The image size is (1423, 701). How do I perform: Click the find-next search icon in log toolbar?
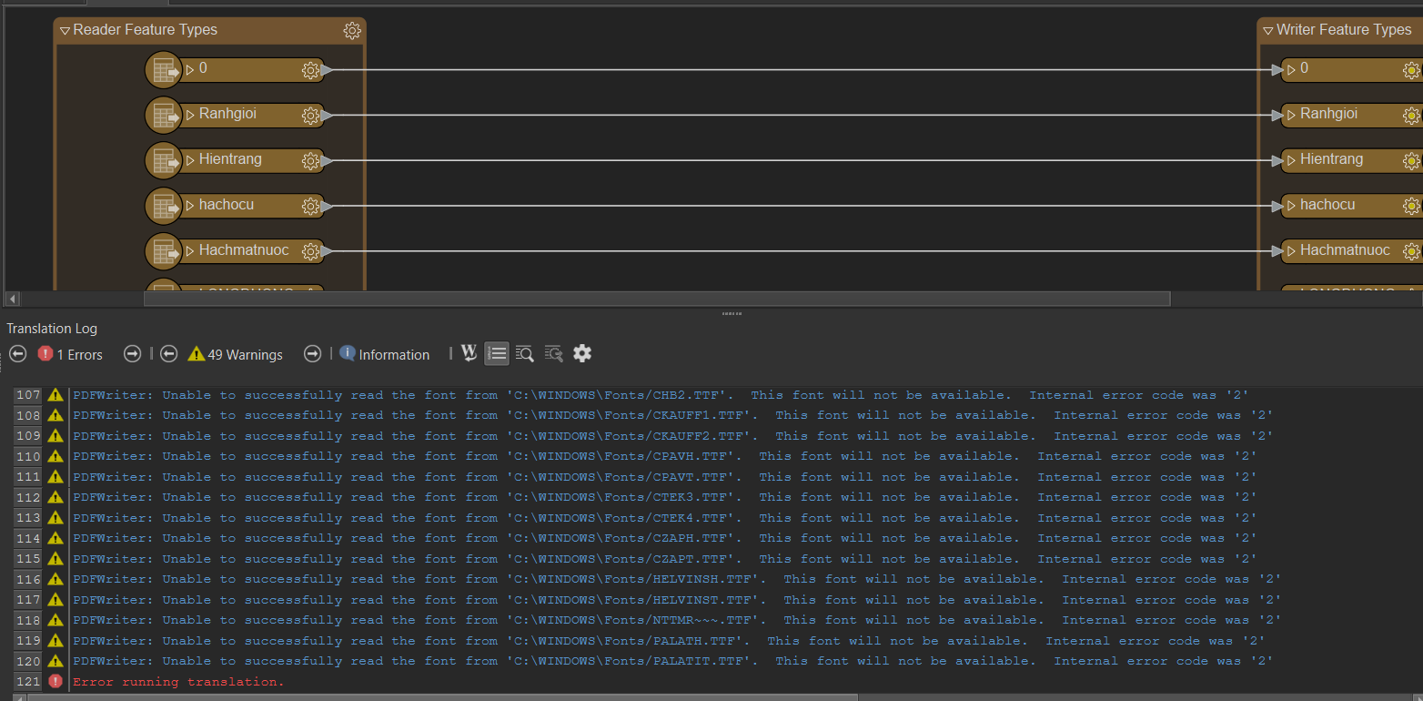[553, 353]
